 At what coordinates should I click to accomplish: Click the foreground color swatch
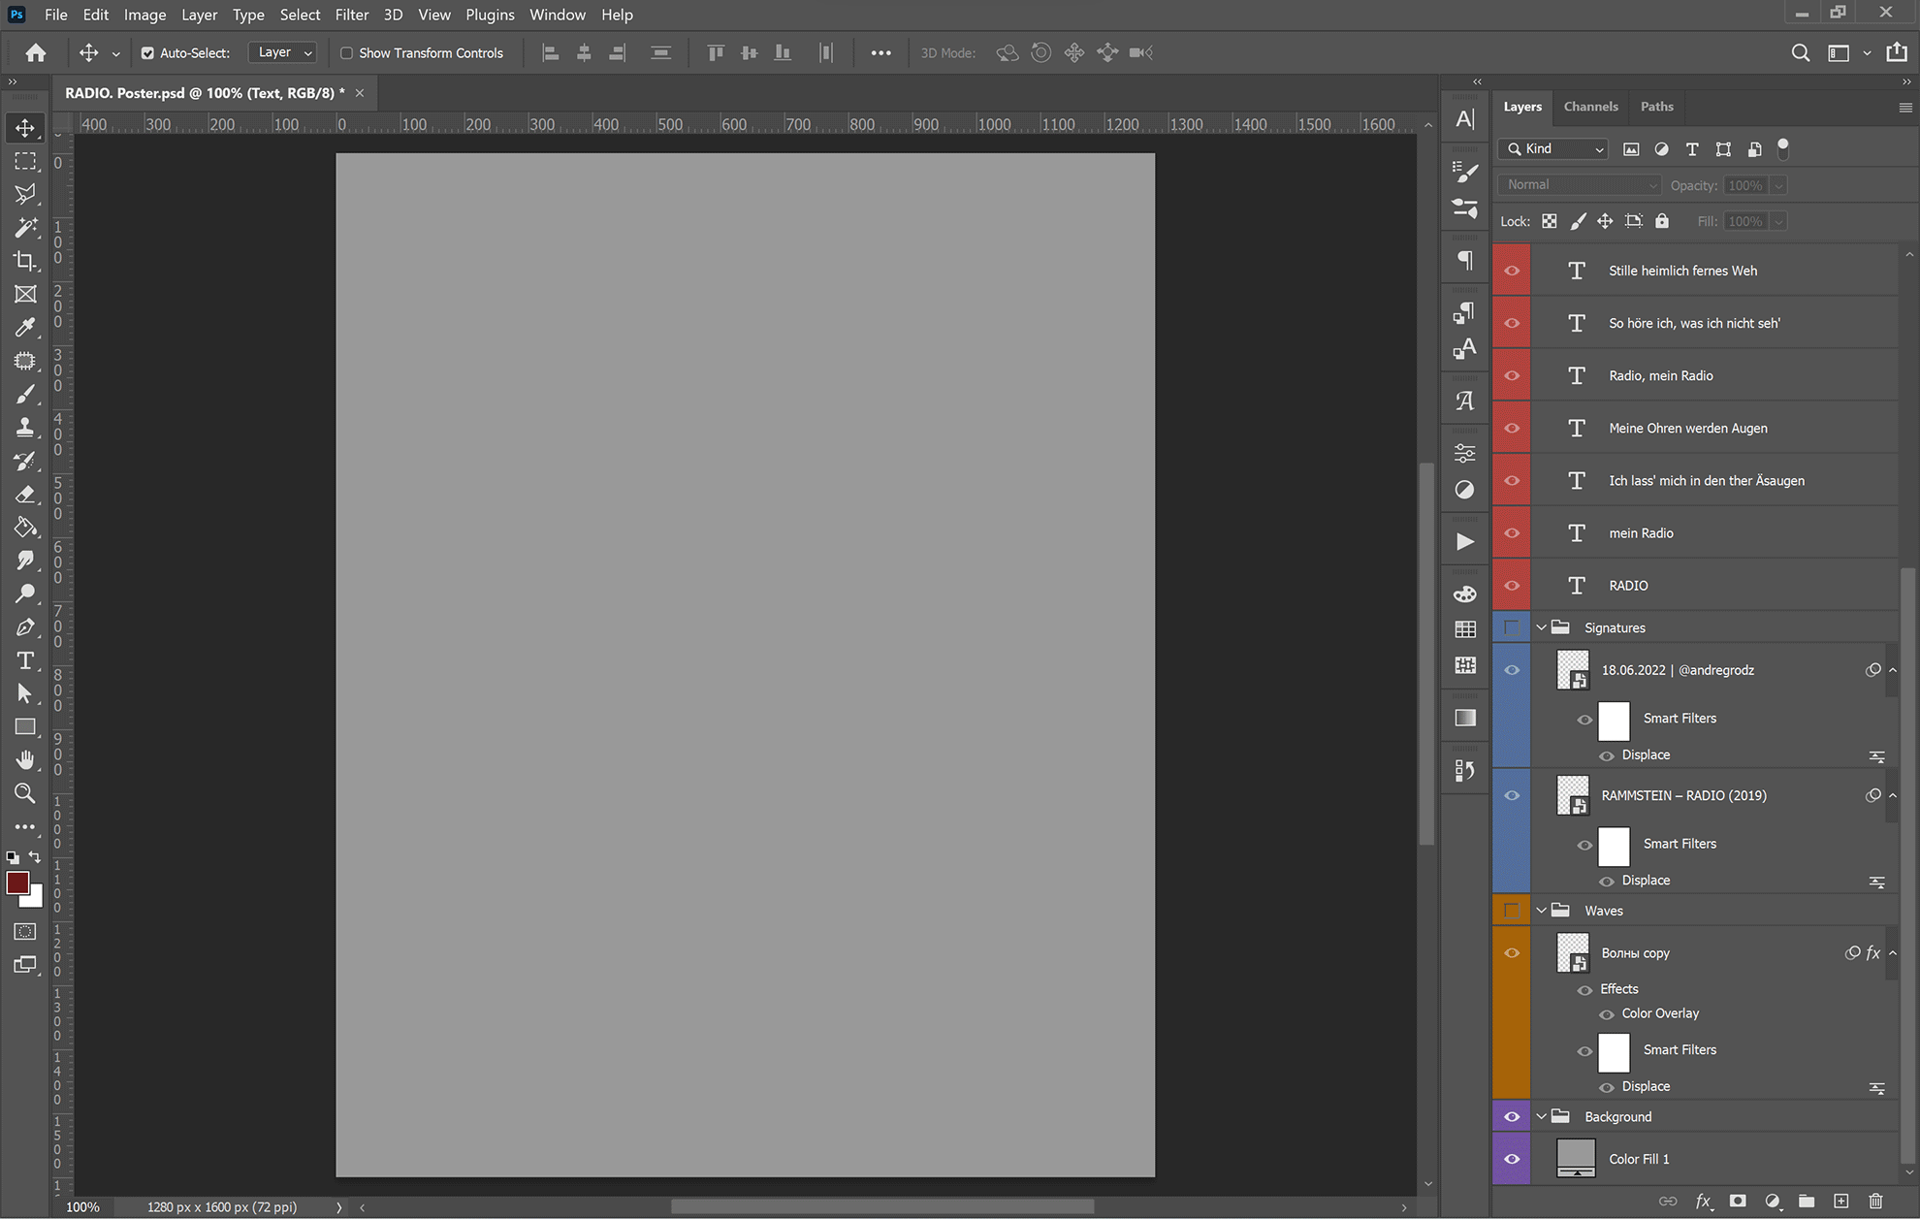tap(16, 882)
